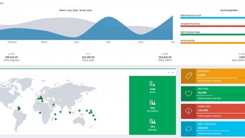Click '20% Increase in 30 Days' on Mentions
245x138 pixels.
coord(210,98)
